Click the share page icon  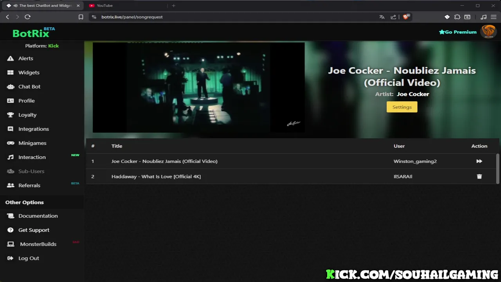point(393,17)
